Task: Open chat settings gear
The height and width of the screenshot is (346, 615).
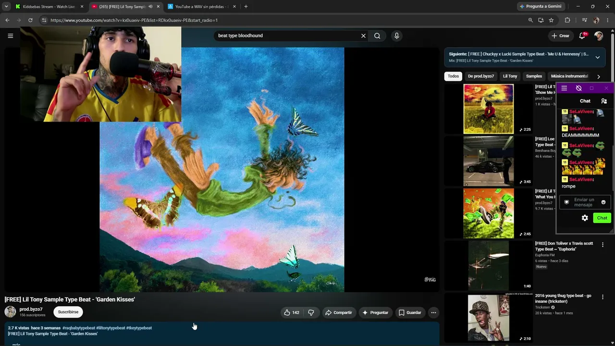Action: click(x=585, y=218)
